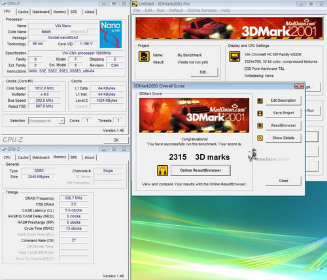Click the VIA Nano logo
The width and height of the screenshot is (327, 280).
click(111, 34)
